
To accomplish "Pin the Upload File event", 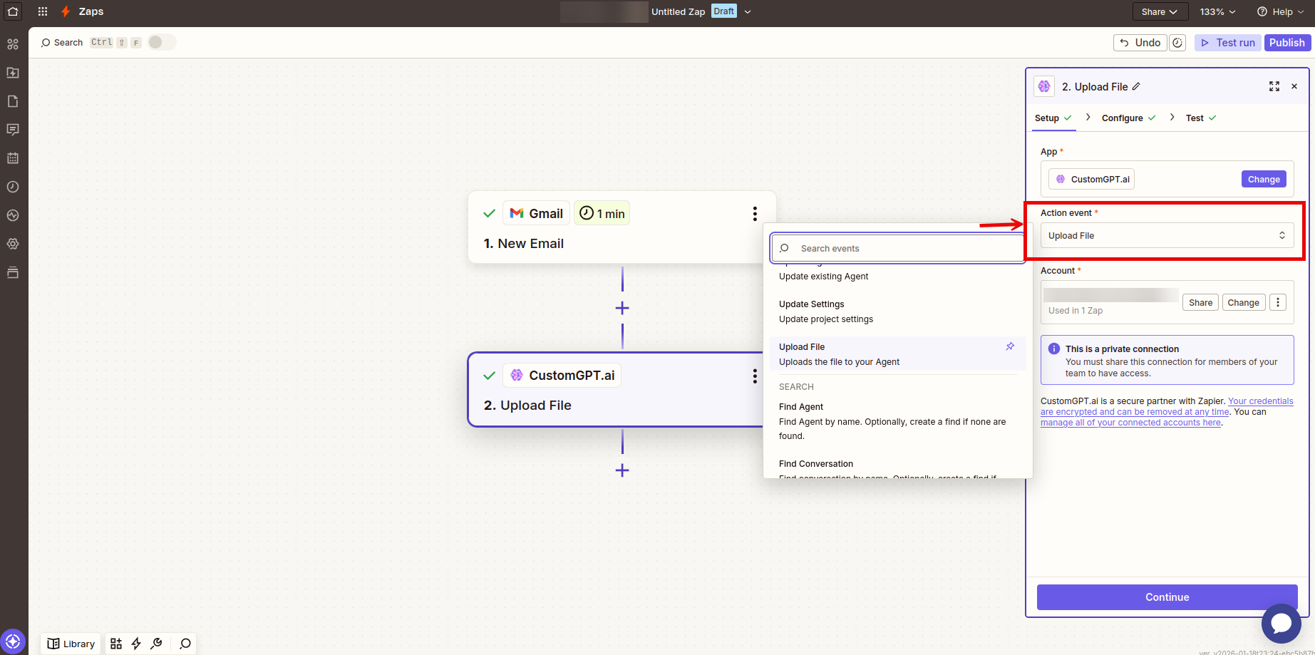I will click(x=1010, y=346).
